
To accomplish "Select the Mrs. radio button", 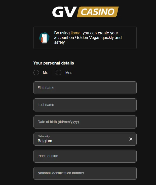I will coord(59,73).
